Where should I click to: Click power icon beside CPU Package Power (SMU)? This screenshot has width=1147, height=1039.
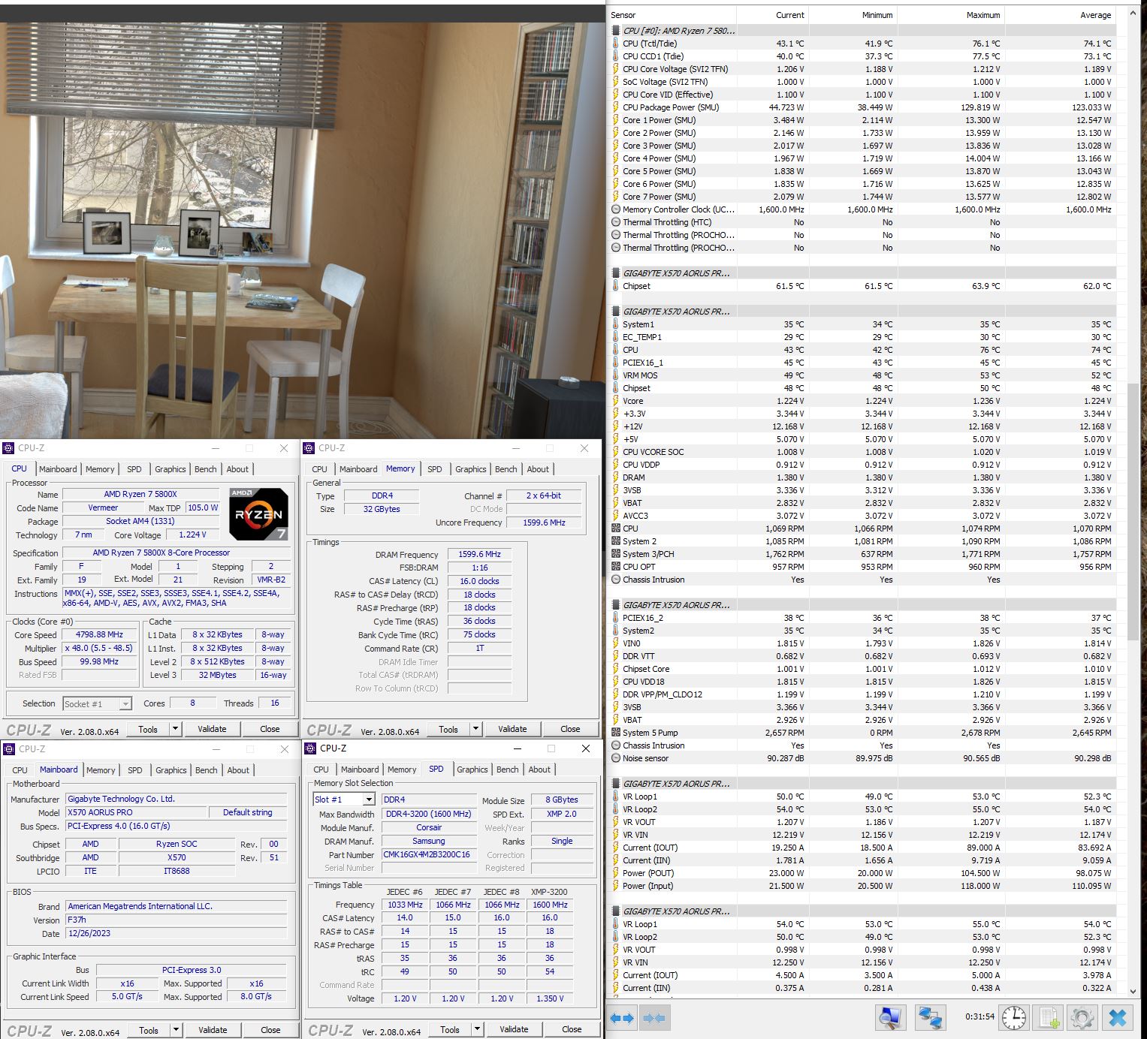tap(616, 107)
